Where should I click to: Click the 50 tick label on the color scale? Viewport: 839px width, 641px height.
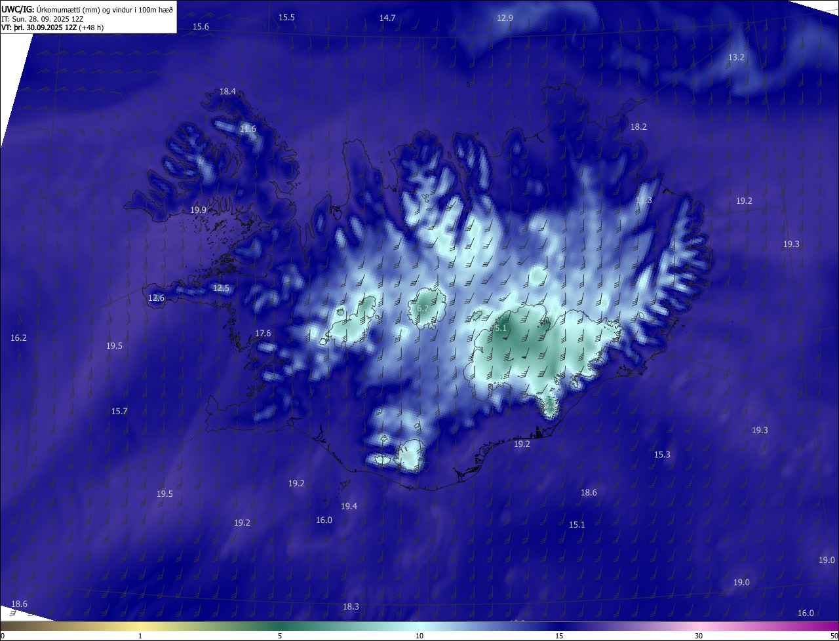pyautogui.click(x=834, y=636)
